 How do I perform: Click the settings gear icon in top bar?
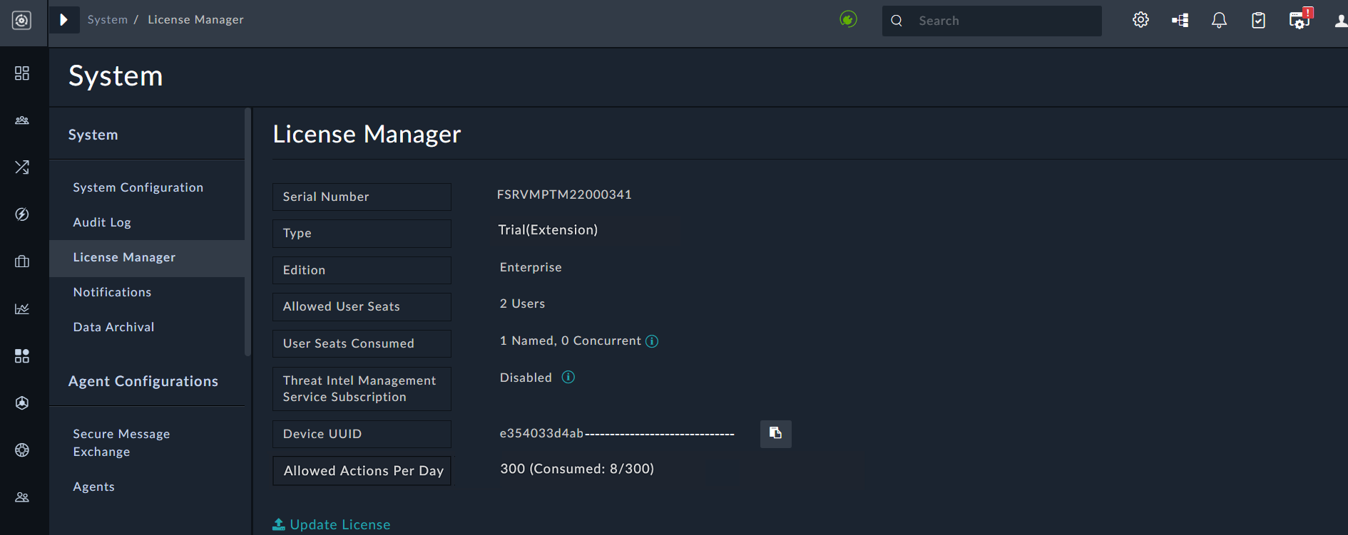pos(1140,20)
